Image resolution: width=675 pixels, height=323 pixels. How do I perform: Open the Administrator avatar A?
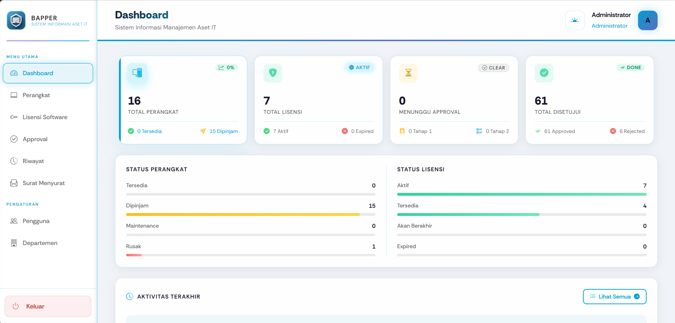coord(648,20)
